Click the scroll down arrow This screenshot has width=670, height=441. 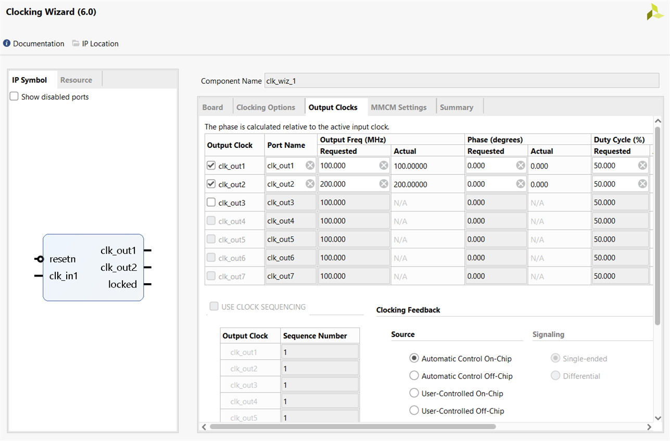point(658,418)
